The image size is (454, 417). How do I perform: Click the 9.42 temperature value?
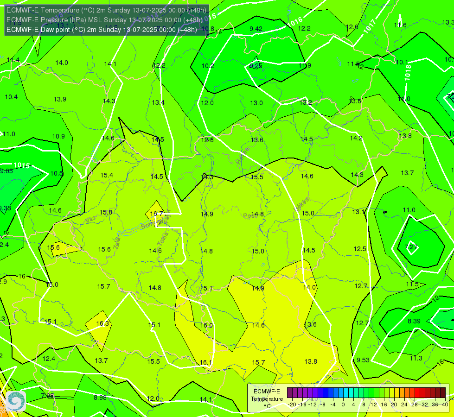[x=256, y=29]
